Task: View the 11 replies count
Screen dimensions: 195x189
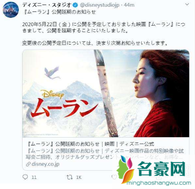Action: (x=34, y=177)
